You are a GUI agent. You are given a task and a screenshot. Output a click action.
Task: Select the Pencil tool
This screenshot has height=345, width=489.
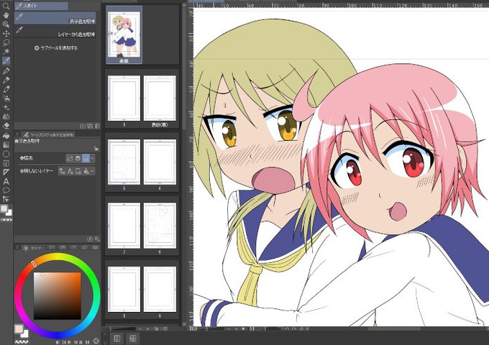click(6, 80)
